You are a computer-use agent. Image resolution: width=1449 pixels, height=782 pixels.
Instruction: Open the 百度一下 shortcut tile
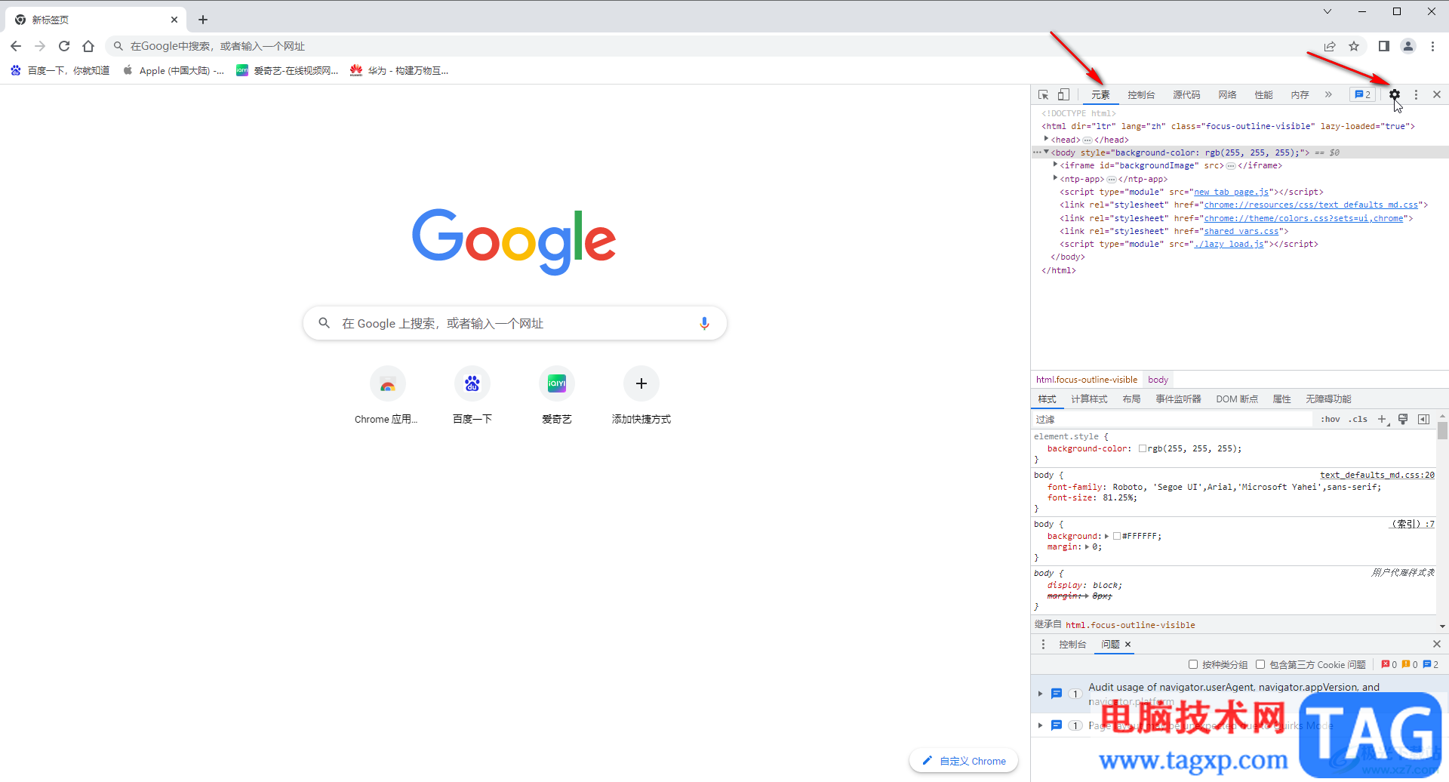[x=472, y=396]
